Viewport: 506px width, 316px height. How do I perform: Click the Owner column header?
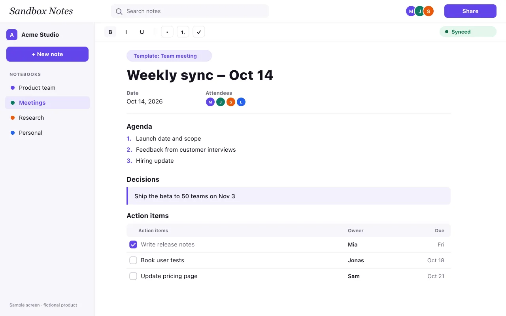click(x=356, y=231)
